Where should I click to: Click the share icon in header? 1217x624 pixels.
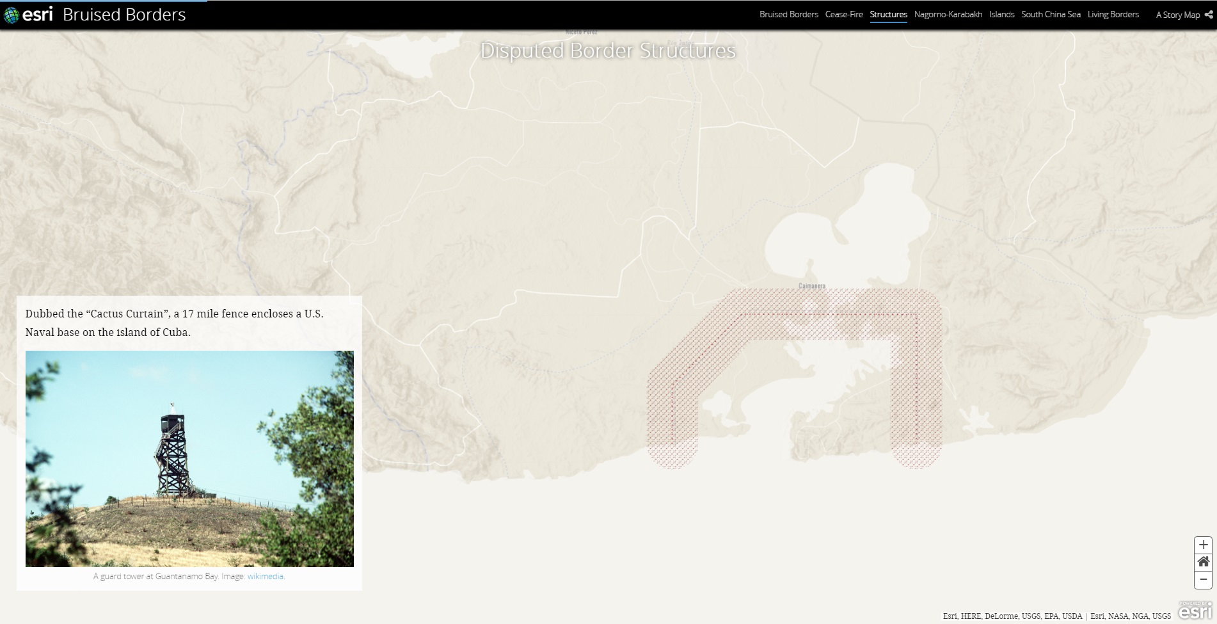point(1208,14)
